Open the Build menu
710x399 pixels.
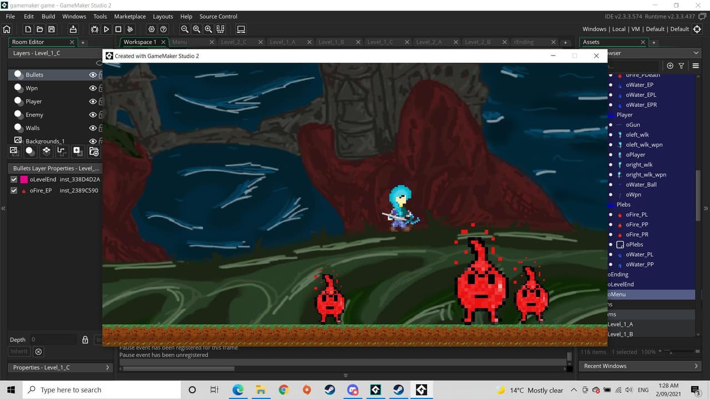click(48, 17)
